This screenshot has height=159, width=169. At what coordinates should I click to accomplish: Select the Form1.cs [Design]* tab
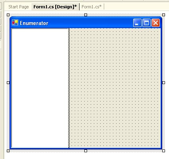coord(55,7)
